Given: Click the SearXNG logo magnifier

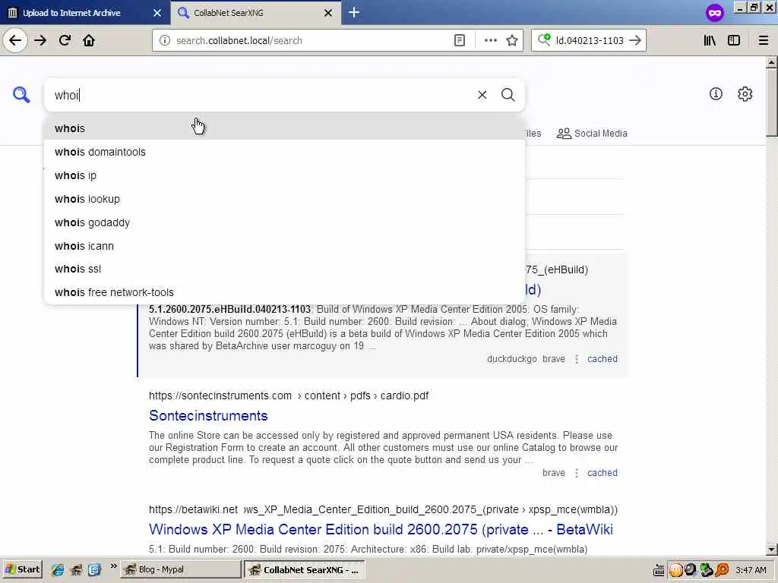Looking at the screenshot, I should pos(21,94).
